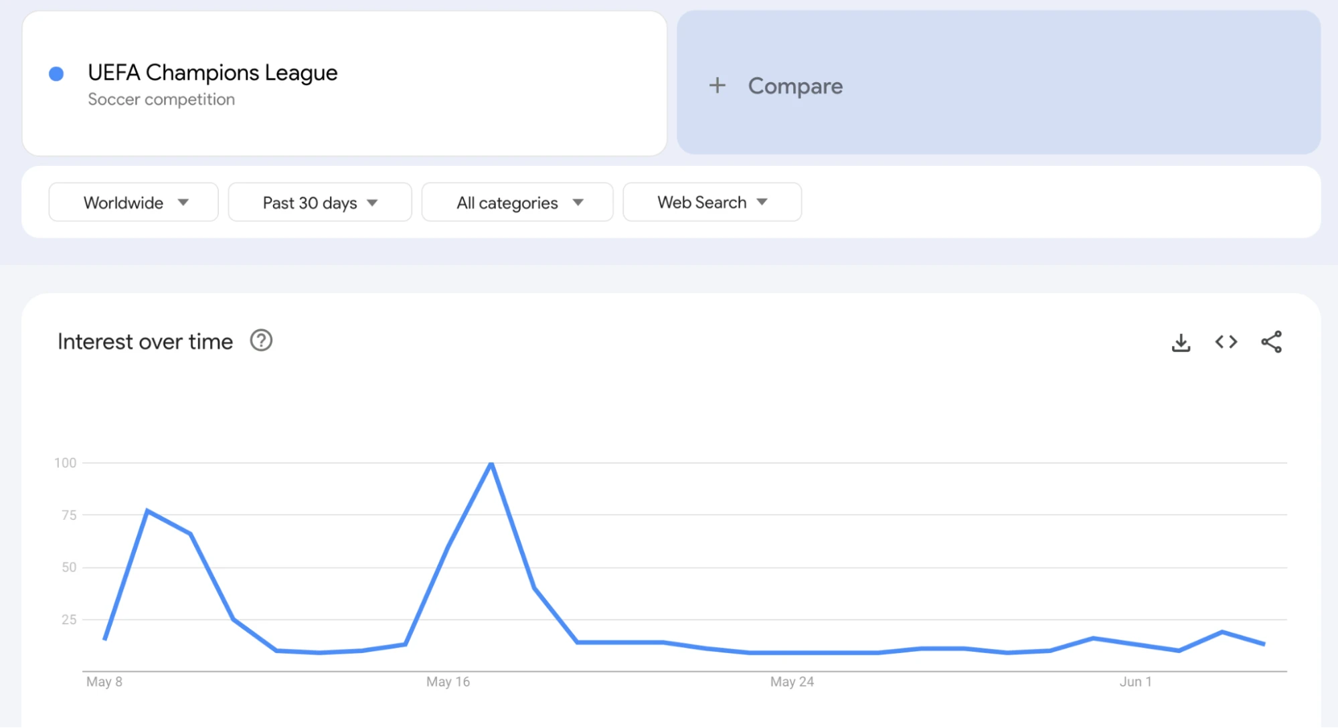Image resolution: width=1338 pixels, height=728 pixels.
Task: Click the 25 value on the y-axis
Action: 69,620
